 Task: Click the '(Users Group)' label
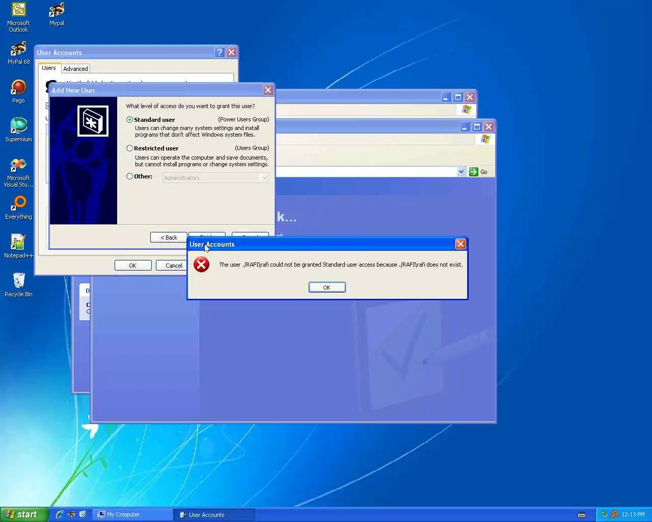[252, 148]
